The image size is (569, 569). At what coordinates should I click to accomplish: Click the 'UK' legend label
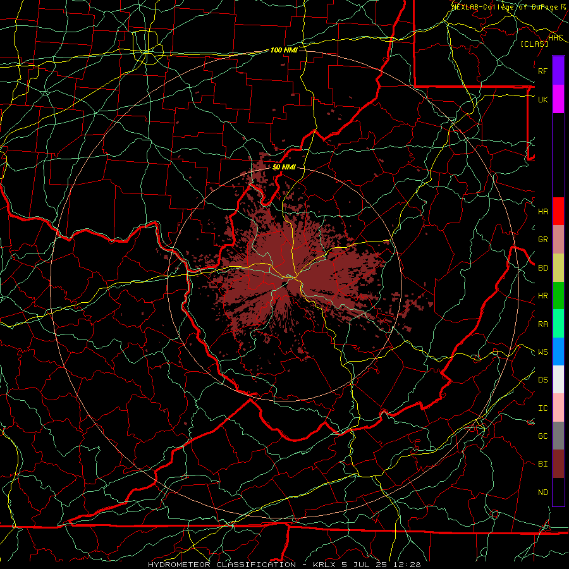click(543, 99)
